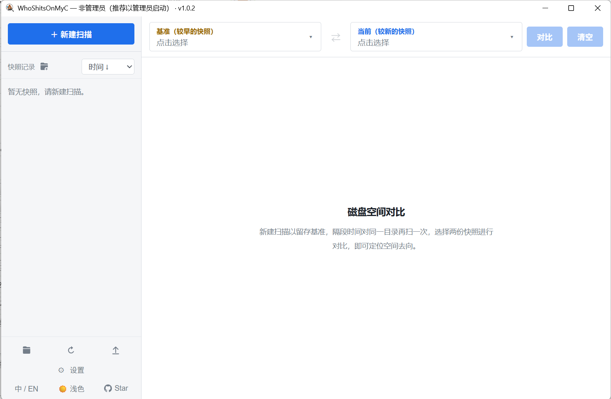This screenshot has width=611, height=399.
Task: Click the upload/export arrow icon
Action: (x=116, y=350)
